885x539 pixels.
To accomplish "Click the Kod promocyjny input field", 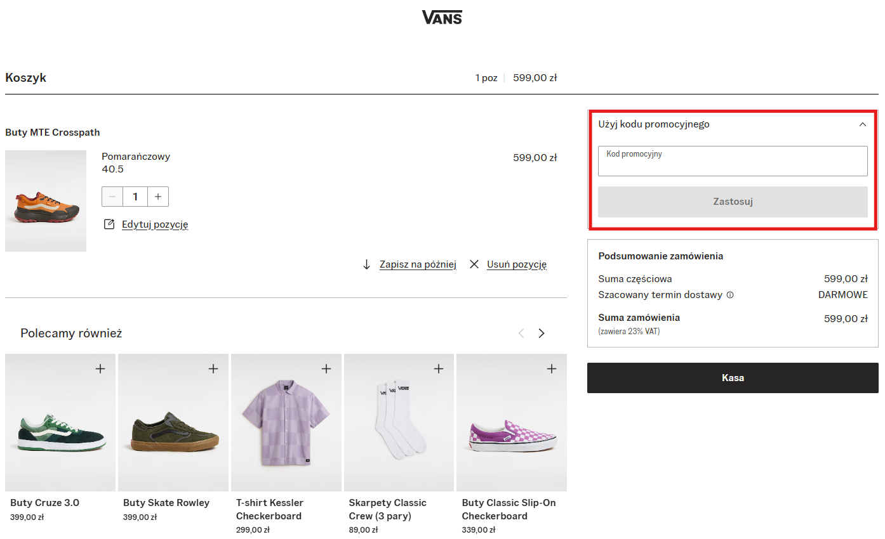I will pyautogui.click(x=733, y=162).
